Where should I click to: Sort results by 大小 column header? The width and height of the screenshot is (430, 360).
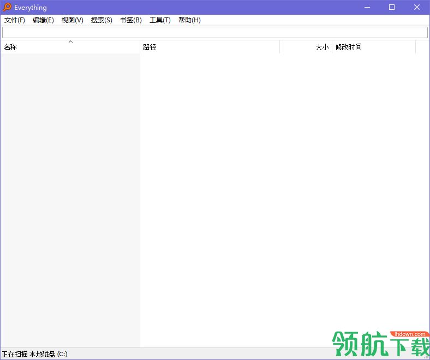(306, 47)
